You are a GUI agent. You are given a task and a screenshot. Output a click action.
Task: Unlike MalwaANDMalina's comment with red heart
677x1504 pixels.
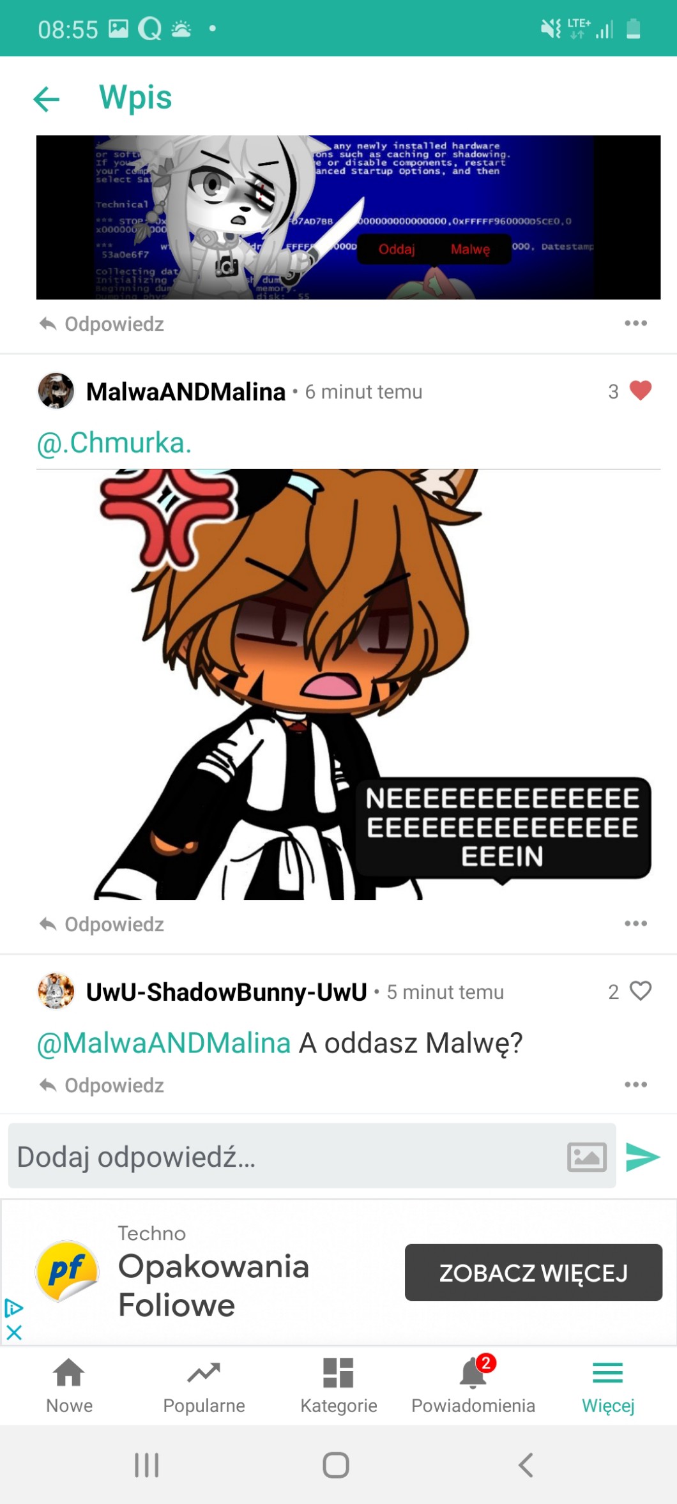(x=641, y=390)
